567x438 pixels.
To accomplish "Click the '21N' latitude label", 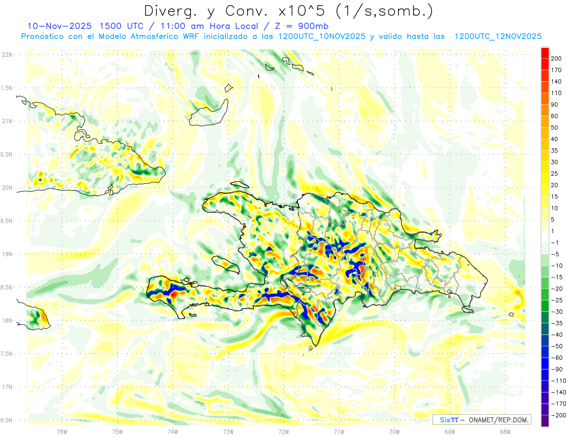I will point(7,121).
